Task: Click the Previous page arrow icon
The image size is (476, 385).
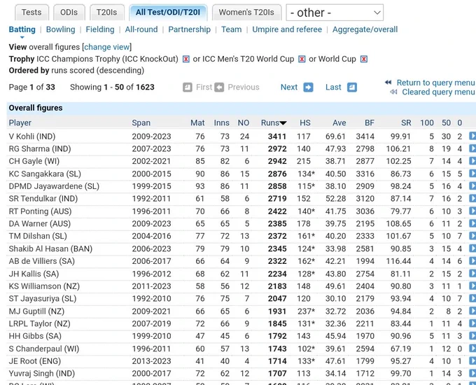Action: pos(219,87)
